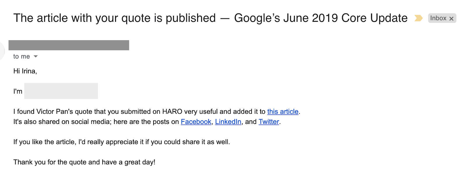Open the Facebook post link
Screen dimensions: 466x174
tap(196, 122)
